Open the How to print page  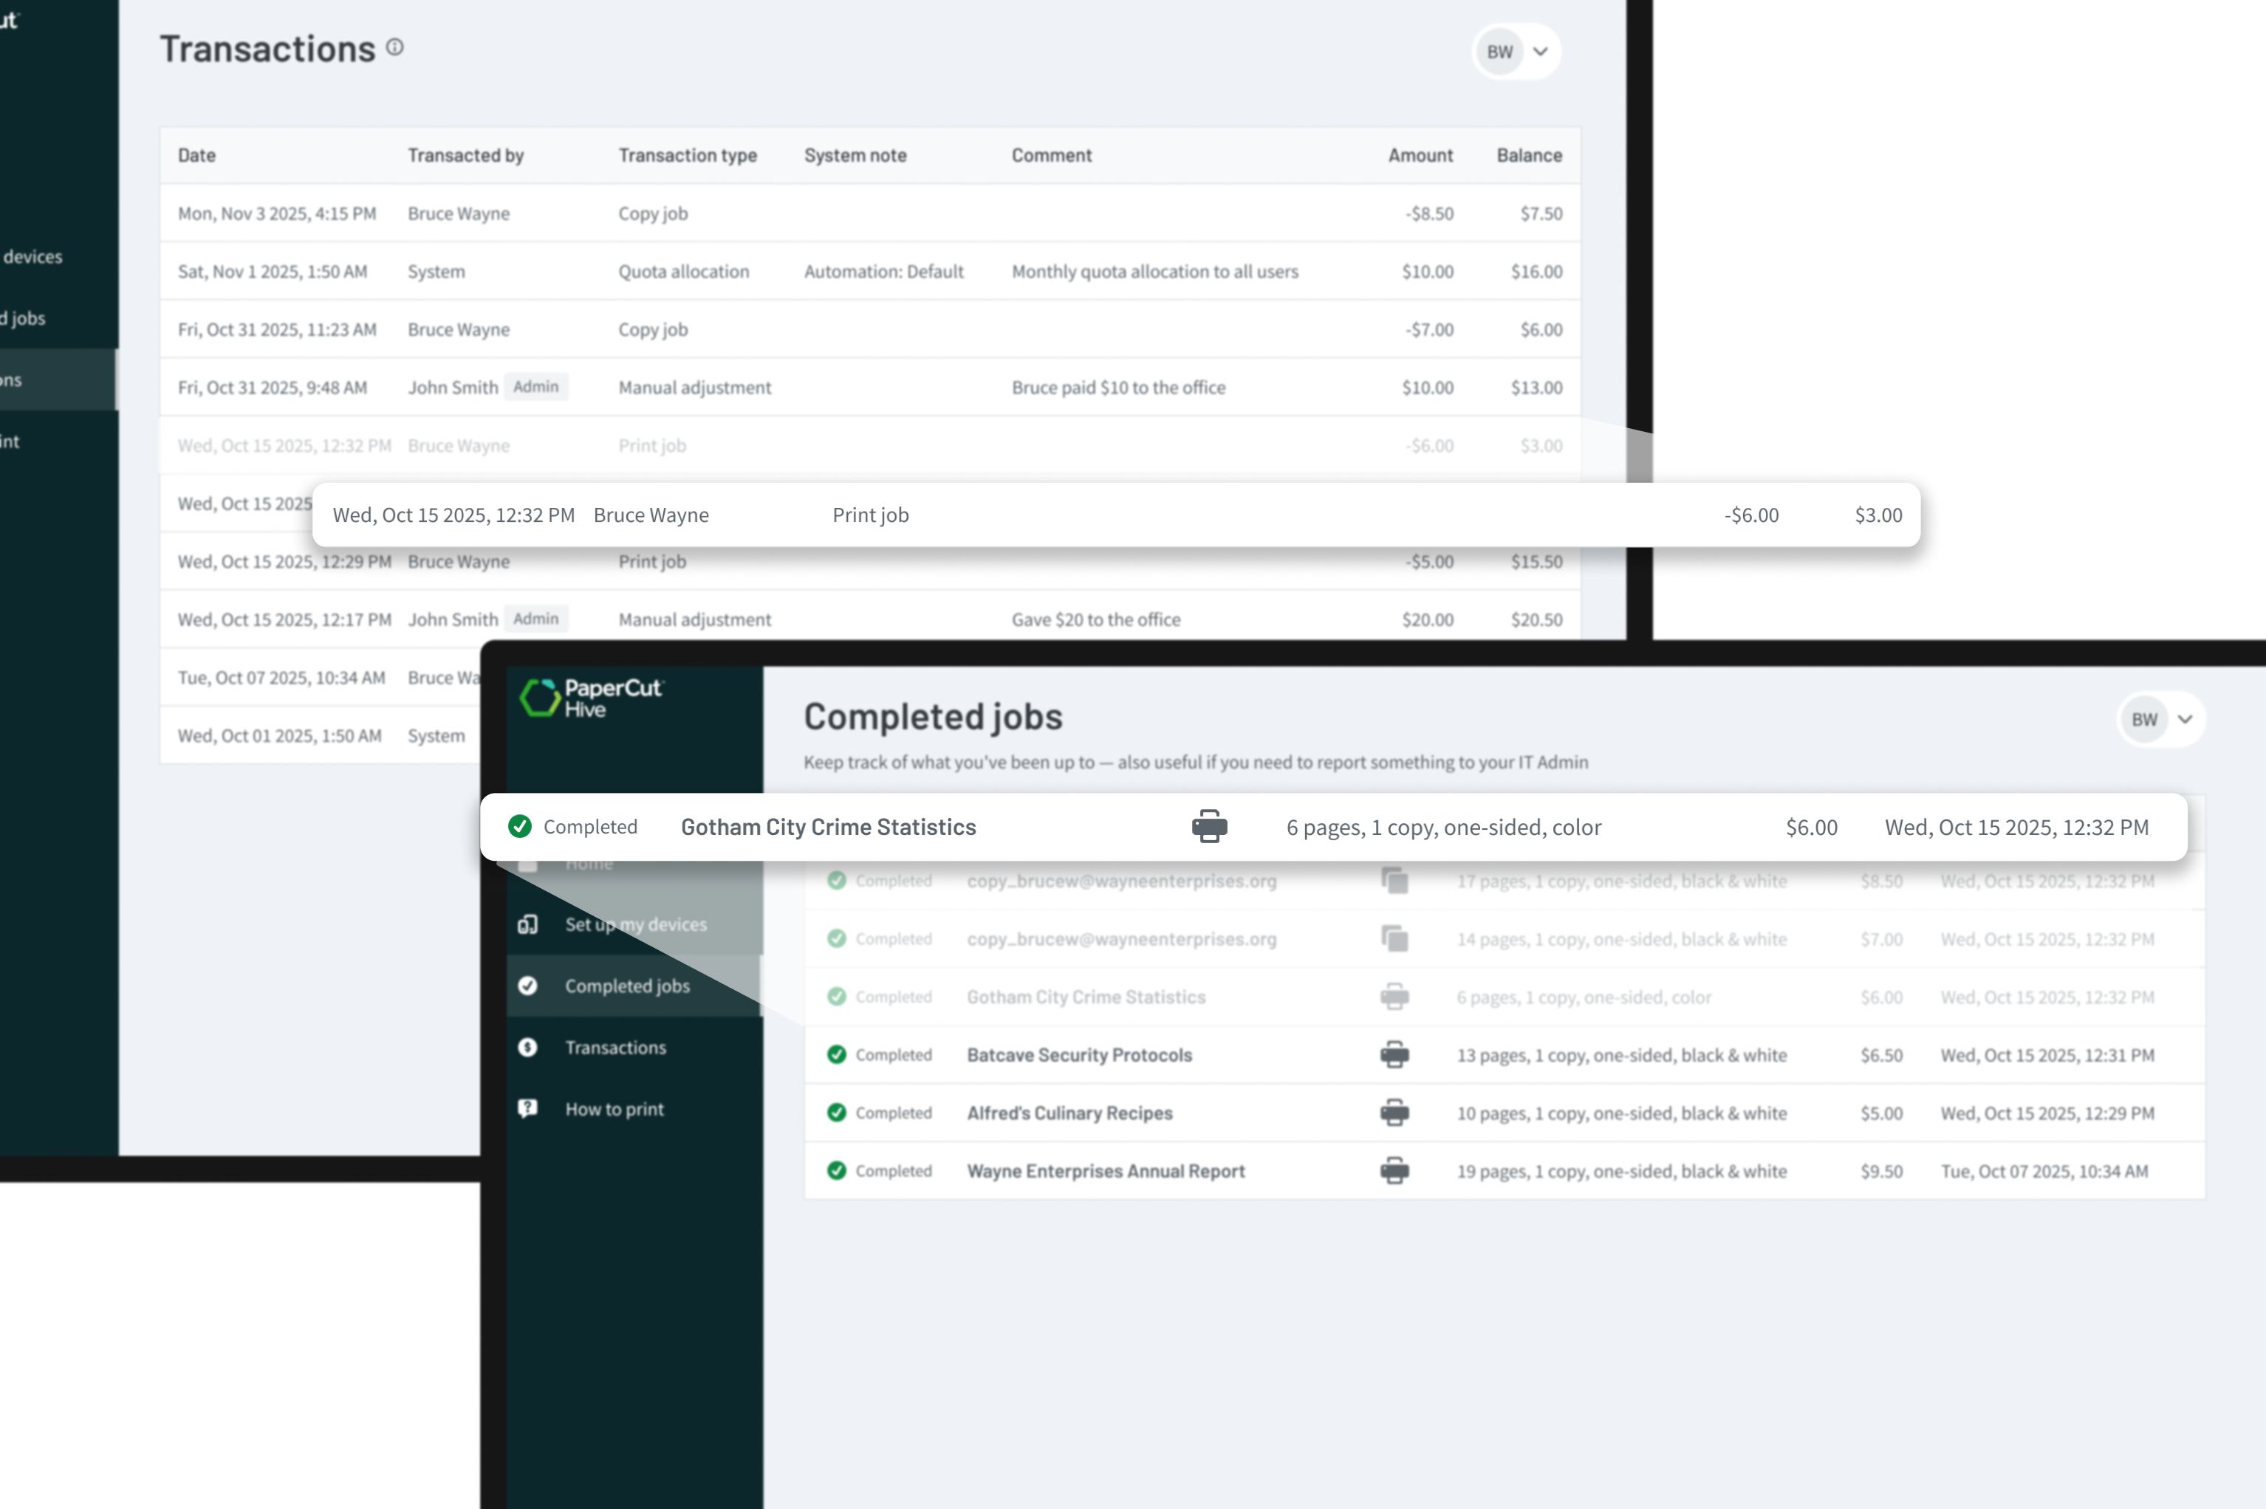(x=615, y=1109)
